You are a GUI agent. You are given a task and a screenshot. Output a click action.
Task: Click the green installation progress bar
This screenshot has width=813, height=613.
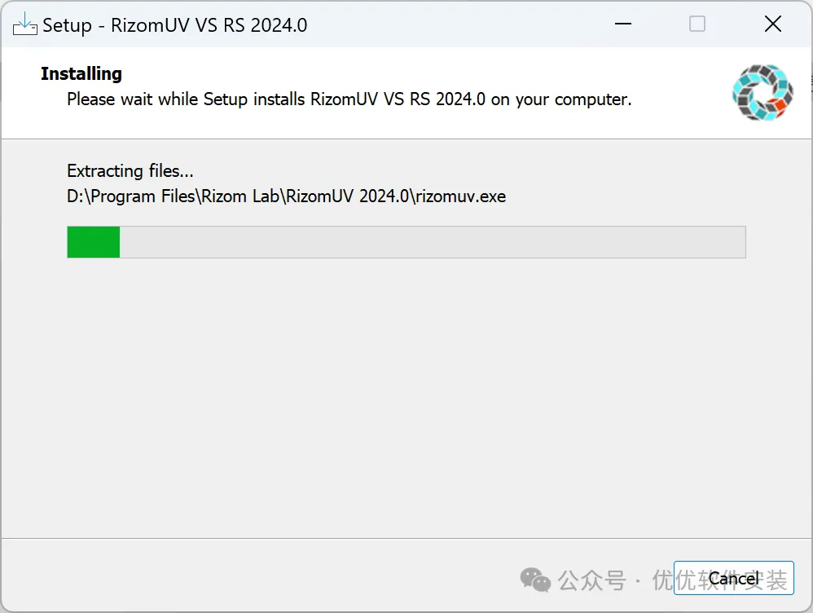pos(406,242)
